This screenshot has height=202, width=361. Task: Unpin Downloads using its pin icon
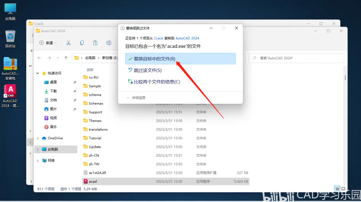click(x=75, y=91)
